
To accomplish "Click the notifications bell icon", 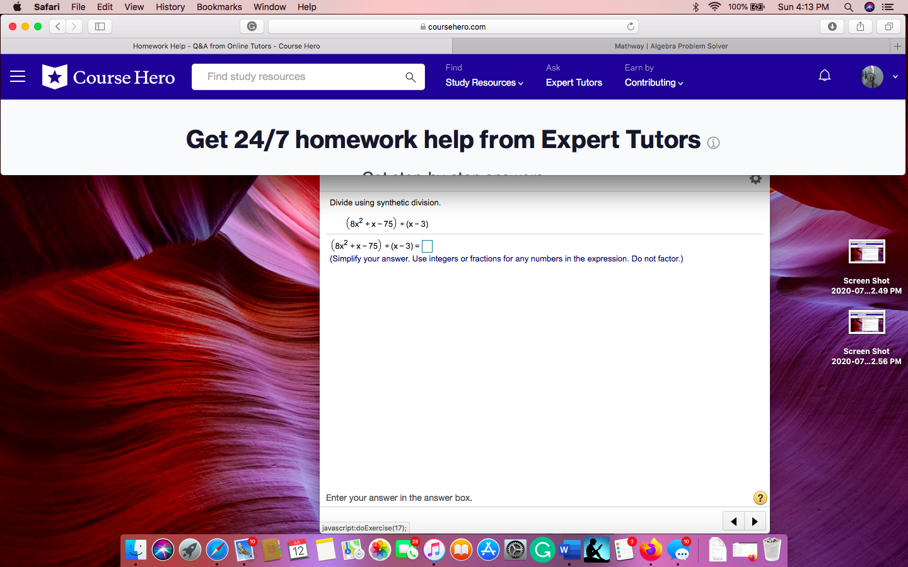I will (x=825, y=75).
